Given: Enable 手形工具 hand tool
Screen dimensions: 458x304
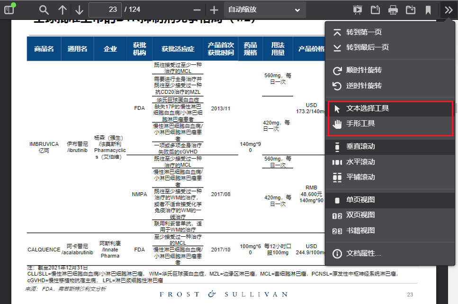Looking at the screenshot, I should coord(390,124).
